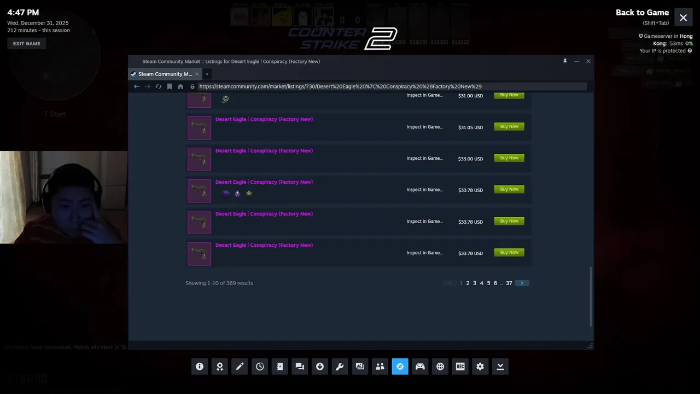700x394 pixels.
Task: Go to results page 2
Action: [x=468, y=283]
